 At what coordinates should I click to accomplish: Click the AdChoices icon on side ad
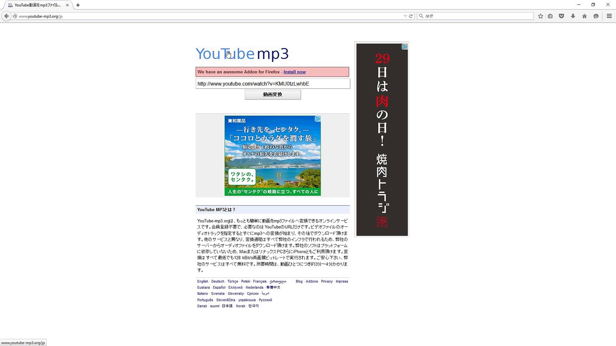(x=405, y=47)
